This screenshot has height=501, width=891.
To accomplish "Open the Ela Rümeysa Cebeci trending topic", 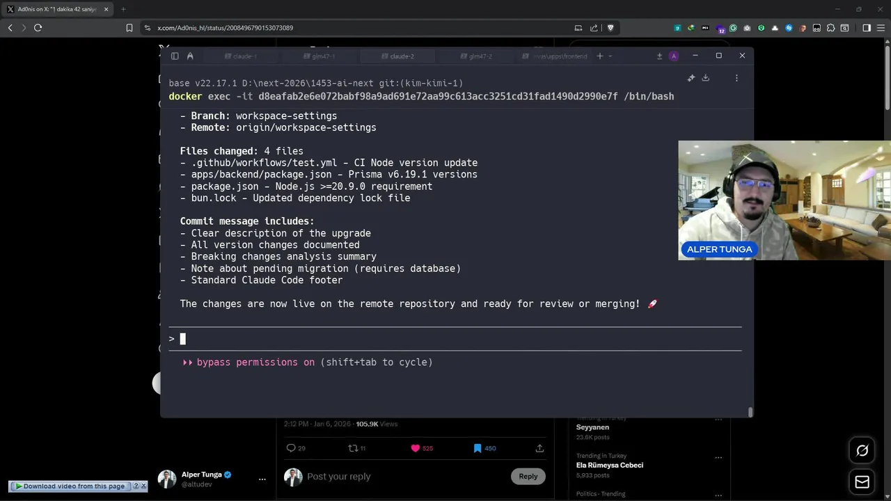I will [609, 465].
